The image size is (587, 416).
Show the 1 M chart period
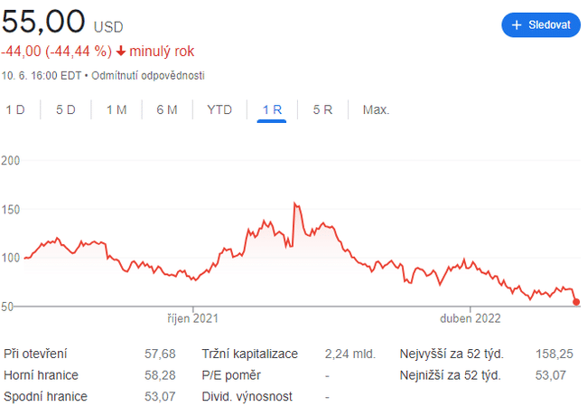coord(116,110)
